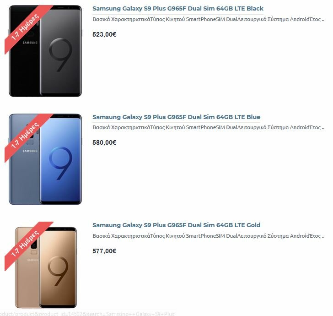The image size is (333, 316).
Task: Click the SAMSUNG logo on blue phone back
Action: click(30, 151)
